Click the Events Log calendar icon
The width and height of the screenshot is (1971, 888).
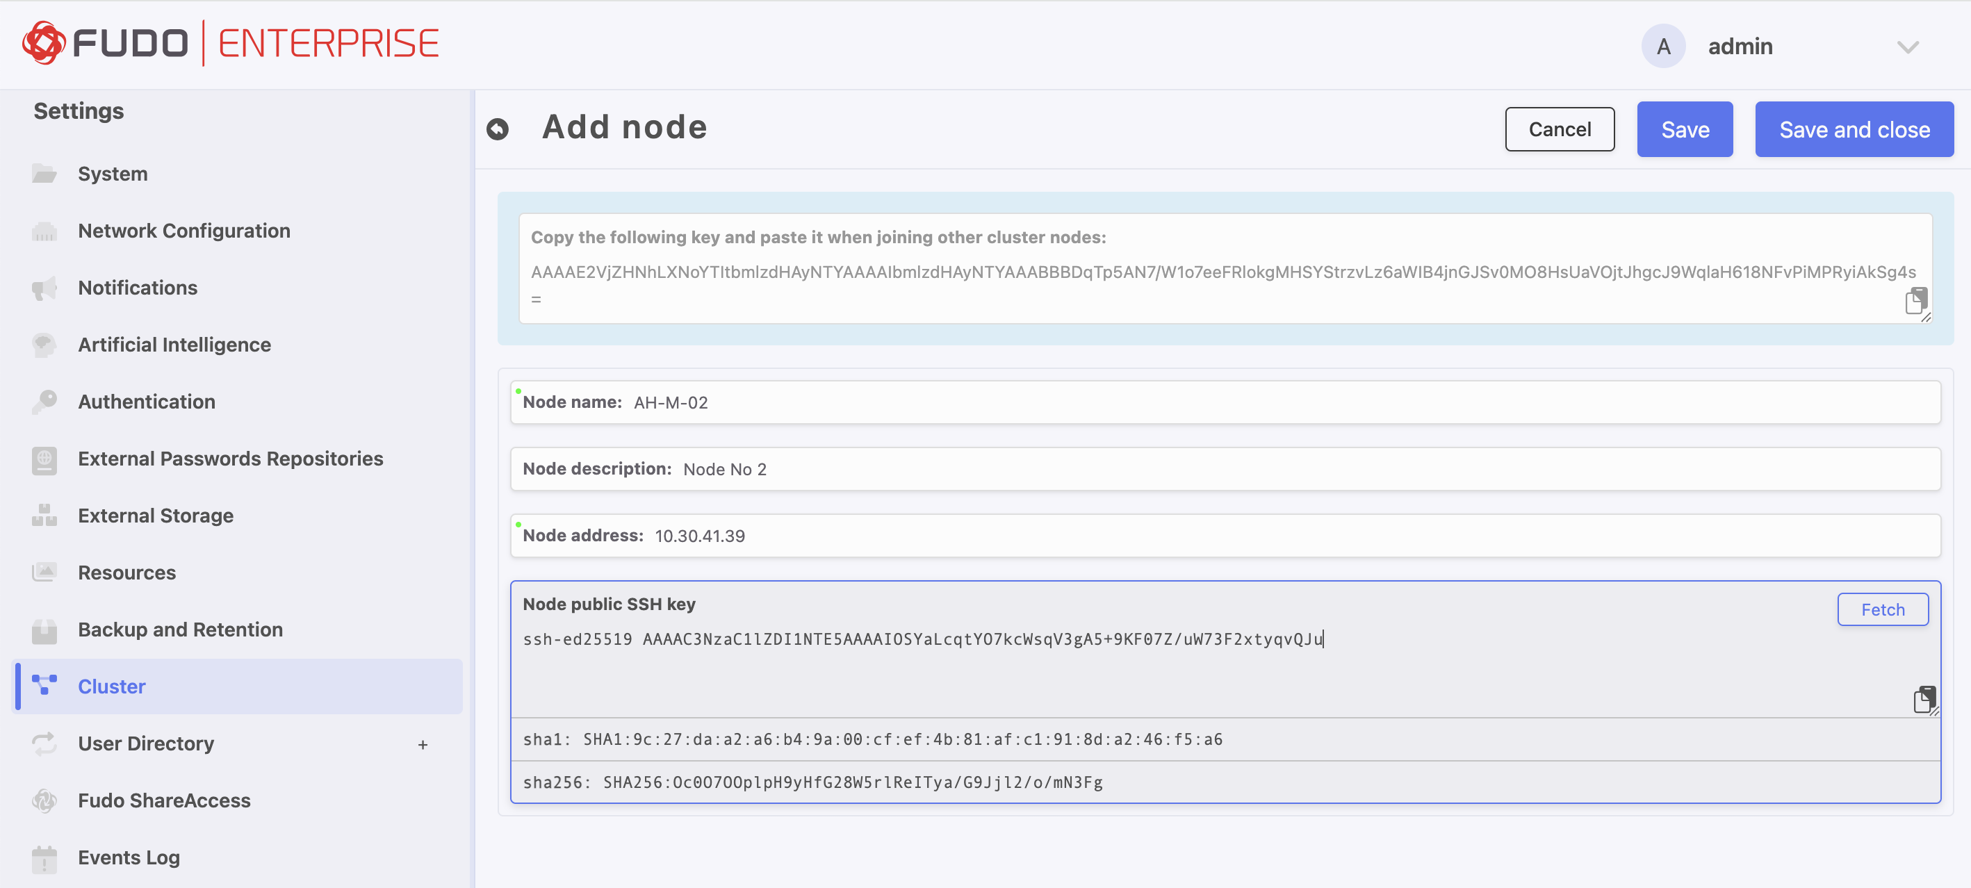click(44, 858)
